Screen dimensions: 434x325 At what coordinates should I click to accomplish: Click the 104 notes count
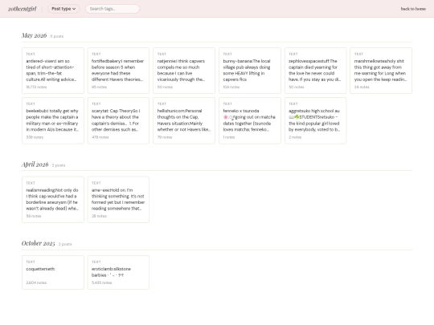point(231,87)
